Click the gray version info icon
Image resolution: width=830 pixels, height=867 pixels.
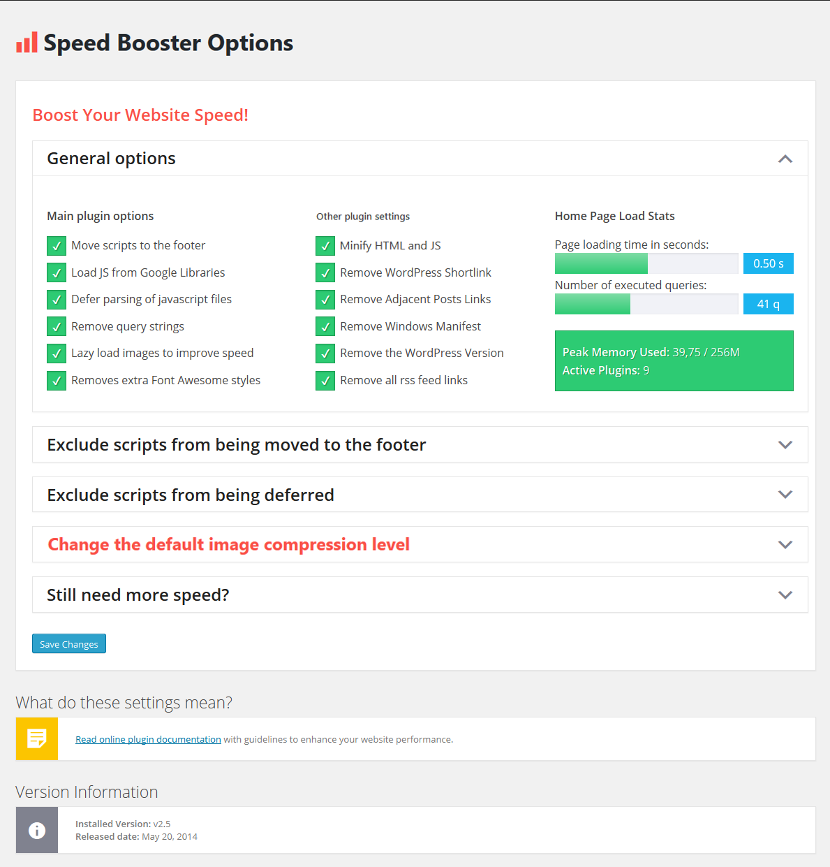pos(37,830)
